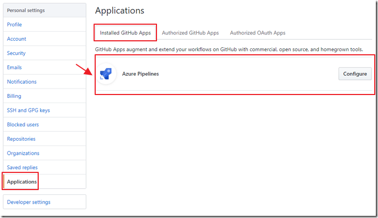The width and height of the screenshot is (378, 218).
Task: Switch to Installed GitHub Apps tab
Action: pos(125,33)
